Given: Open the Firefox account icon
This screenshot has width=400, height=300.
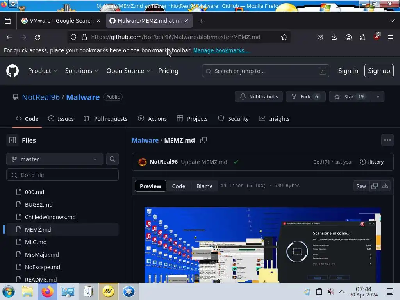Looking at the screenshot, I should click(348, 37).
